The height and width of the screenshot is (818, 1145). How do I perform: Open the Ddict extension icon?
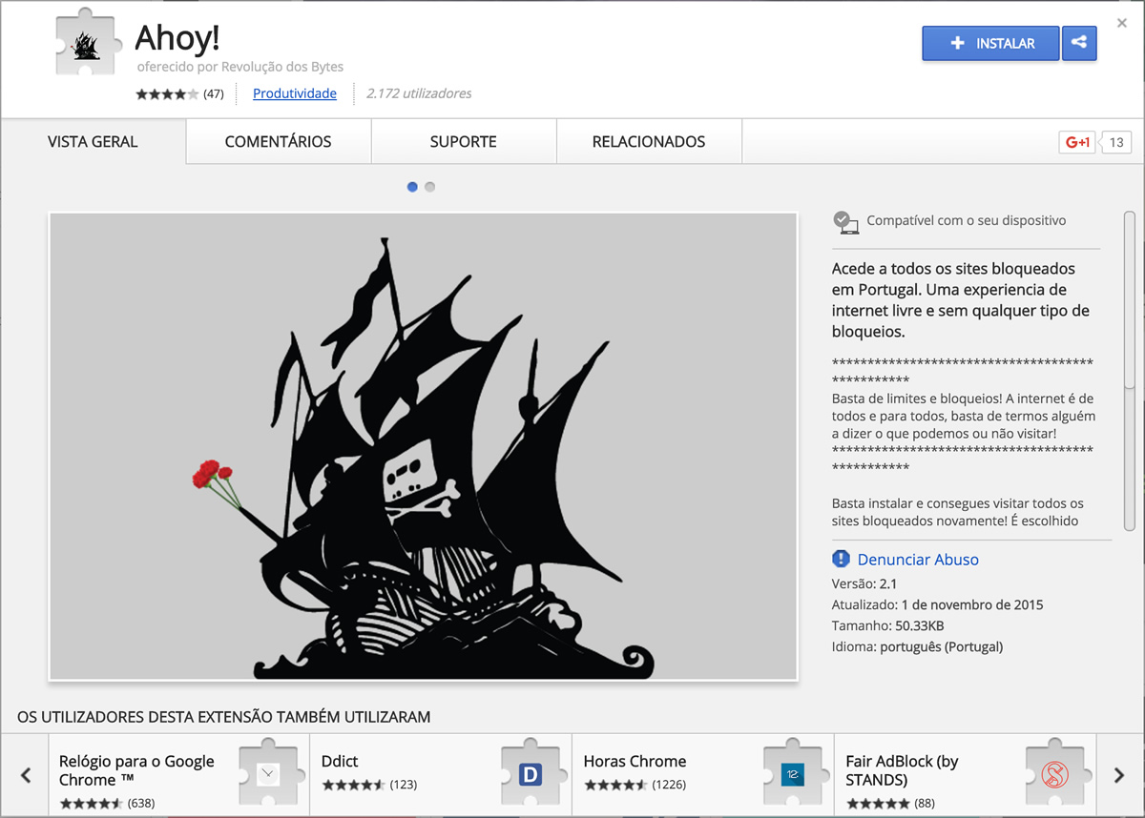click(530, 774)
